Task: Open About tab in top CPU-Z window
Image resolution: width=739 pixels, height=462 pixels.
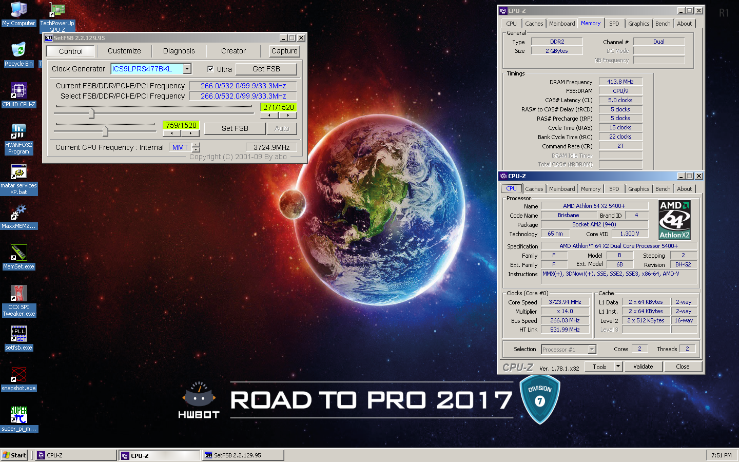Action: [x=684, y=24]
